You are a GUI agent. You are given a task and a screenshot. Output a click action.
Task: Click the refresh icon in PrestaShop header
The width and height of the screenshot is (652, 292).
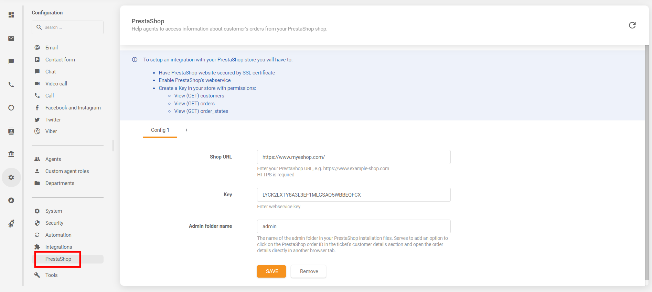click(632, 25)
